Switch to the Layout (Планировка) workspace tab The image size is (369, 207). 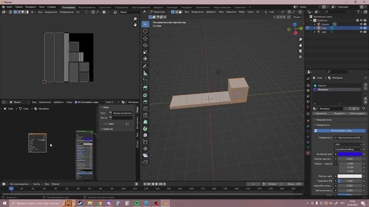[69, 7]
